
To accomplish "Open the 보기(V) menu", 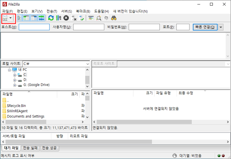I will tap(37, 11).
